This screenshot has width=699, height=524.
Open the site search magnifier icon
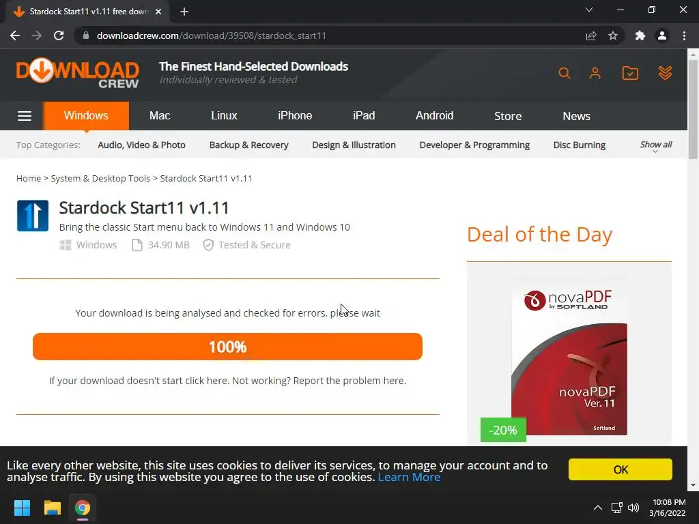pos(564,73)
